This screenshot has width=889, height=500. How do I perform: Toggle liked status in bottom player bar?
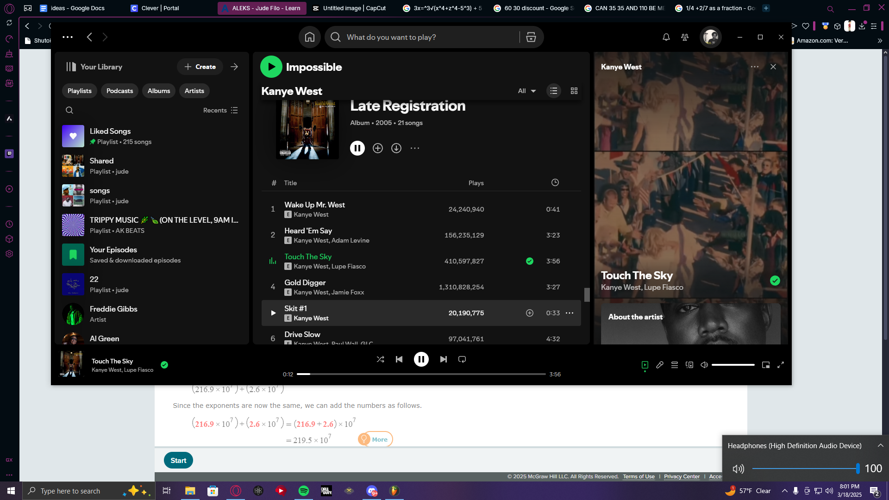164,365
